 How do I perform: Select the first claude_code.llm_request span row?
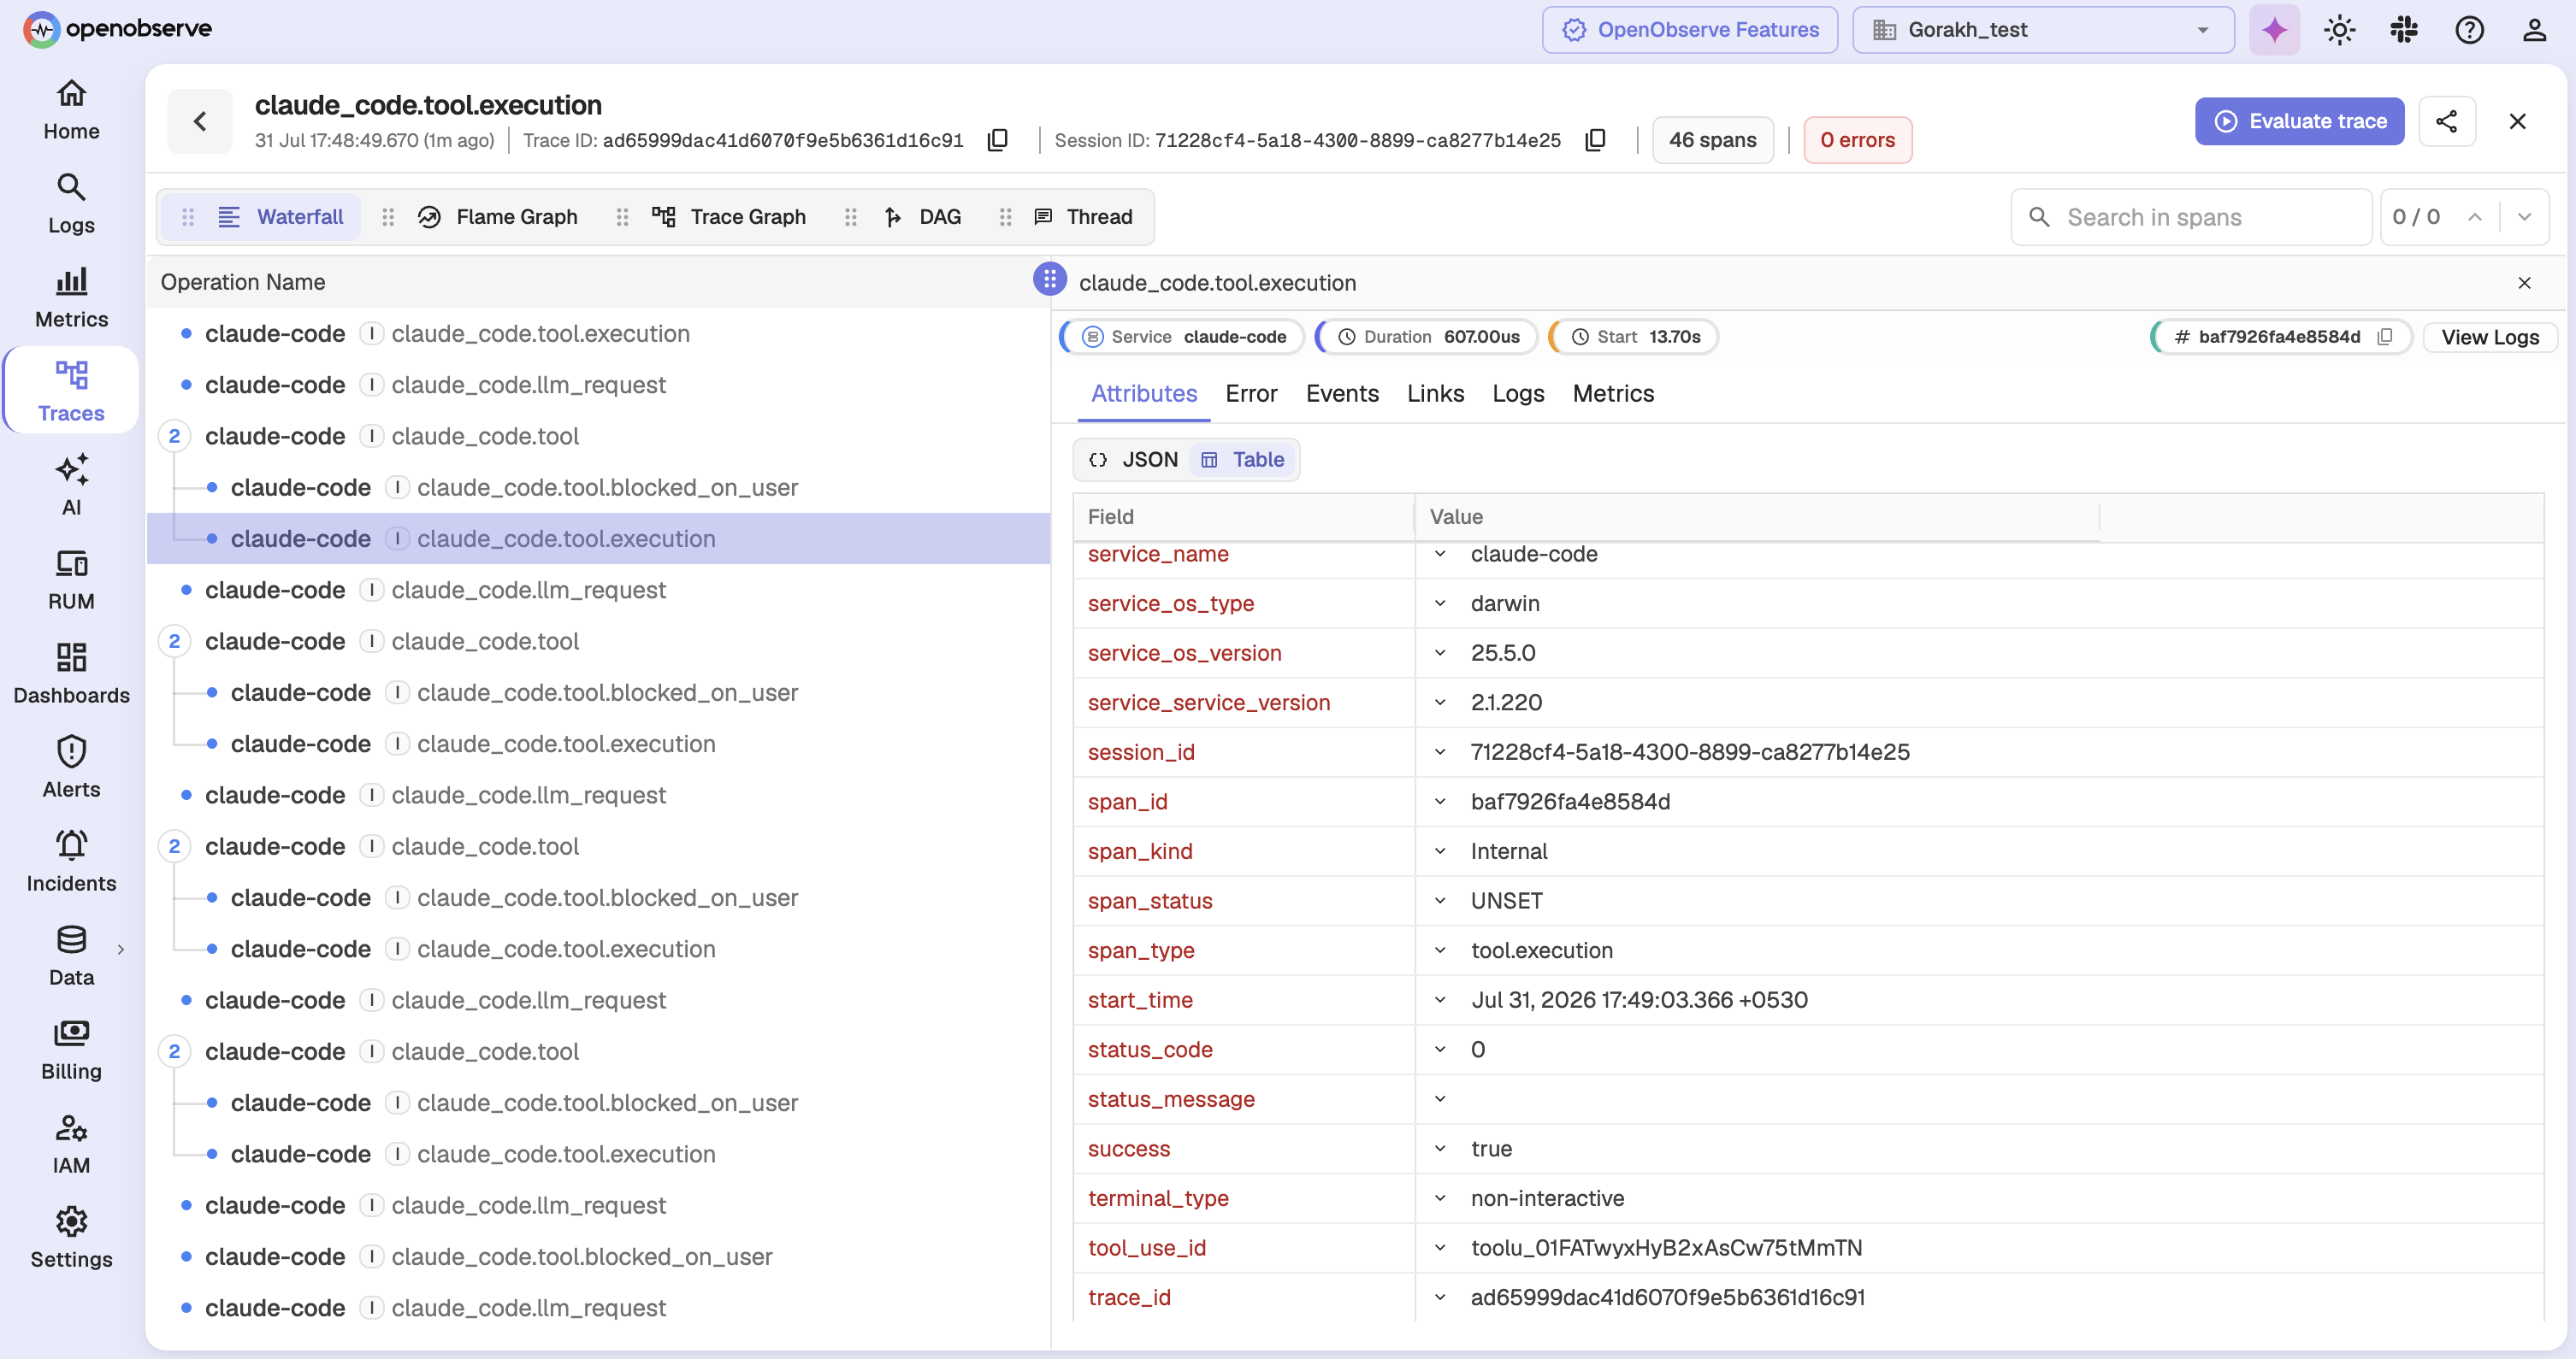click(598, 385)
